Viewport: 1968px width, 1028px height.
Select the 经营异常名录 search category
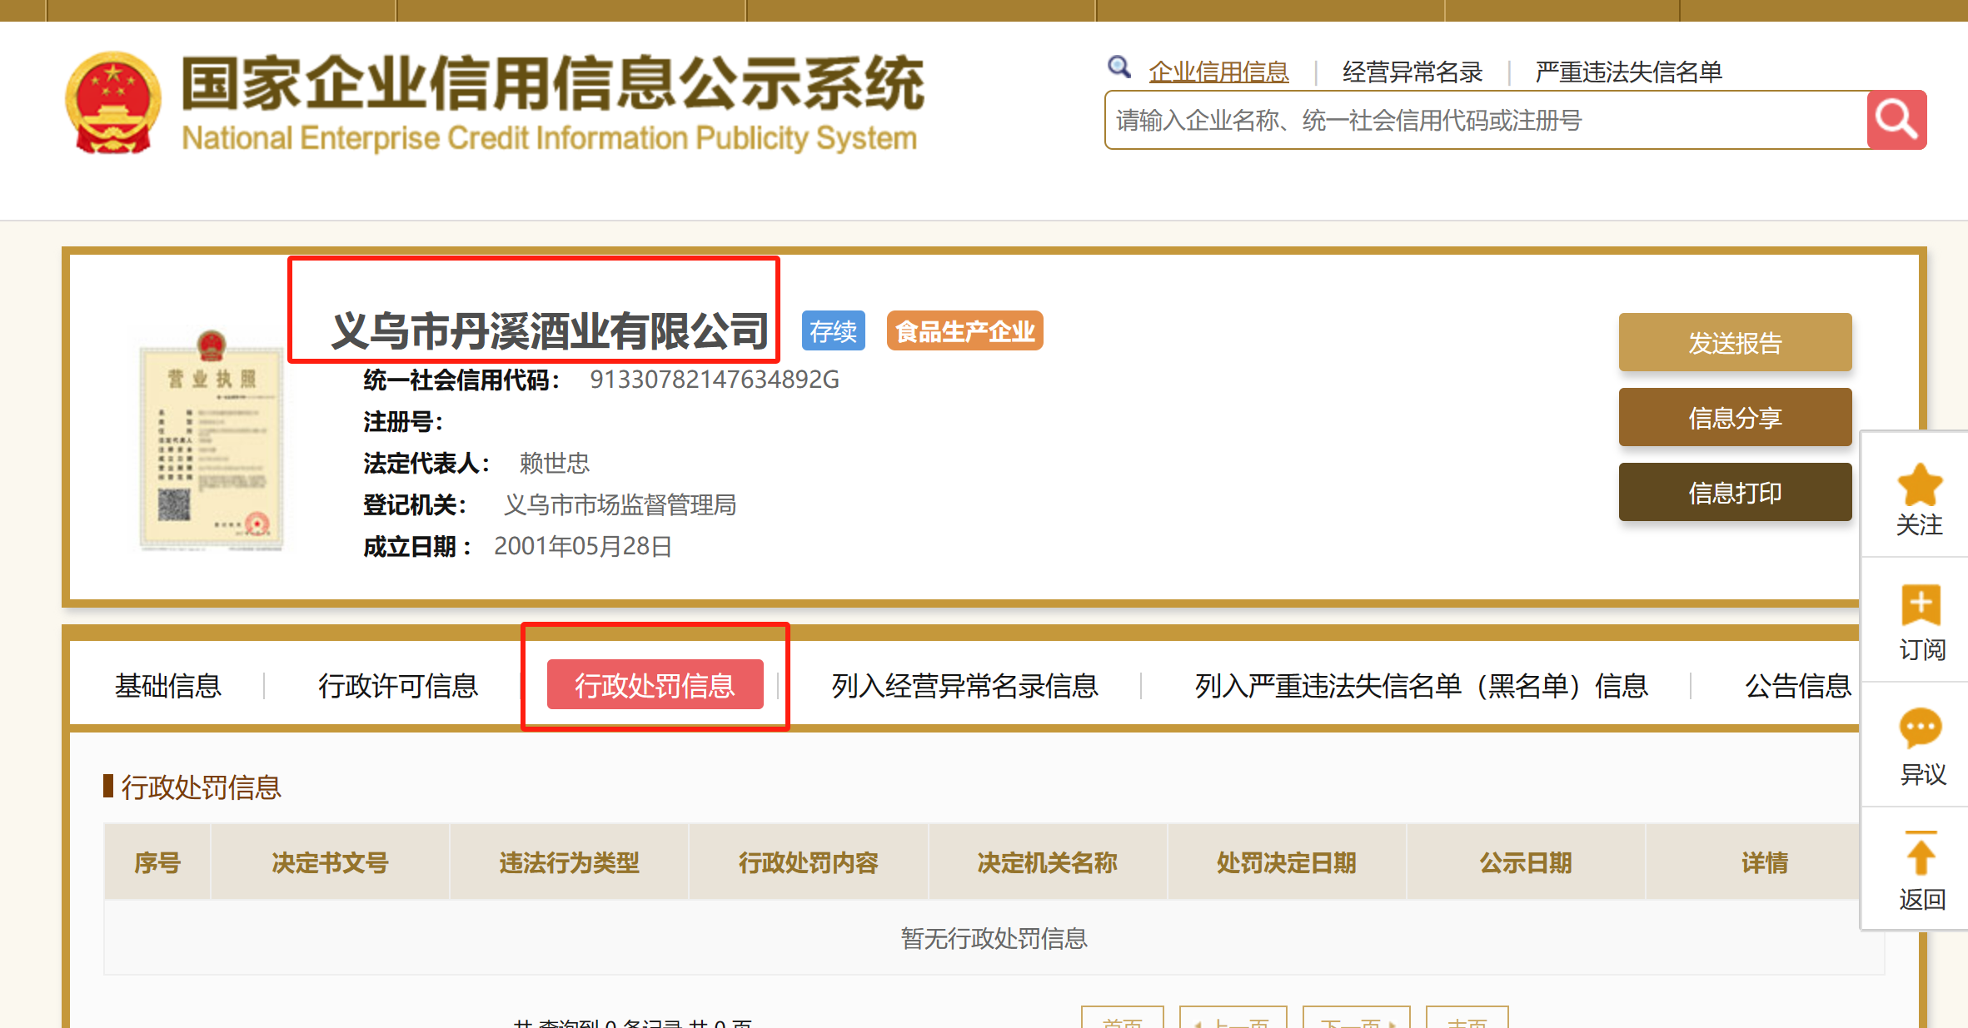[1412, 72]
